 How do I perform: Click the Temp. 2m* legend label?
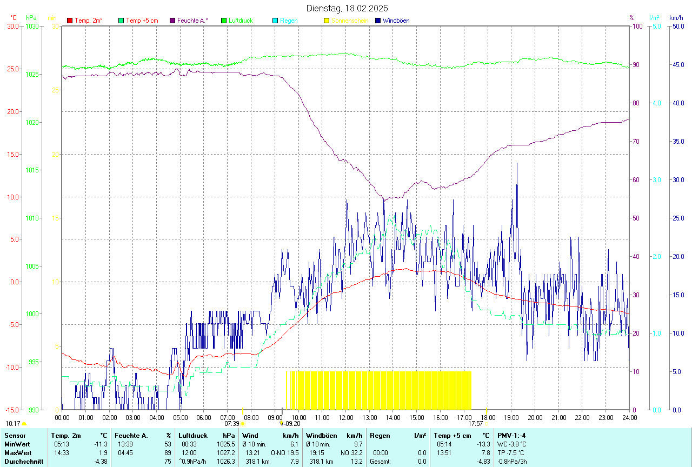[89, 21]
